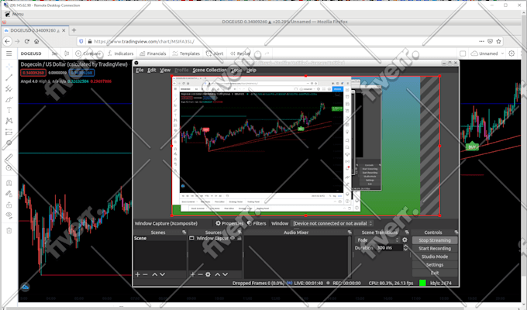Open Financials in TradingView toolbar
527x310 pixels.
coord(153,53)
